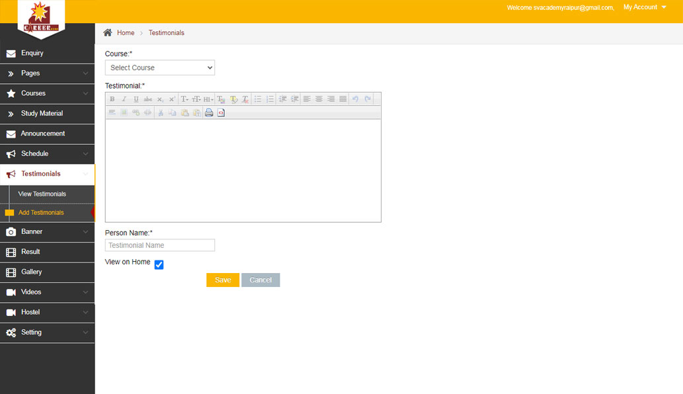Go to Enquiry in sidebar

click(32, 53)
